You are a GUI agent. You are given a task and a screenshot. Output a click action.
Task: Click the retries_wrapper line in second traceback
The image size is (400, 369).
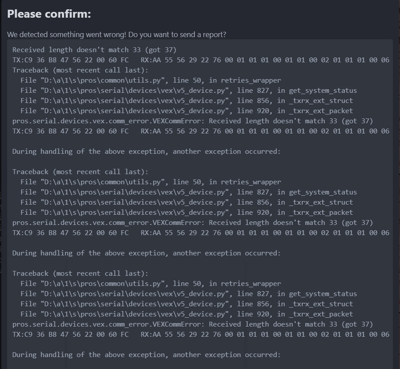151,182
